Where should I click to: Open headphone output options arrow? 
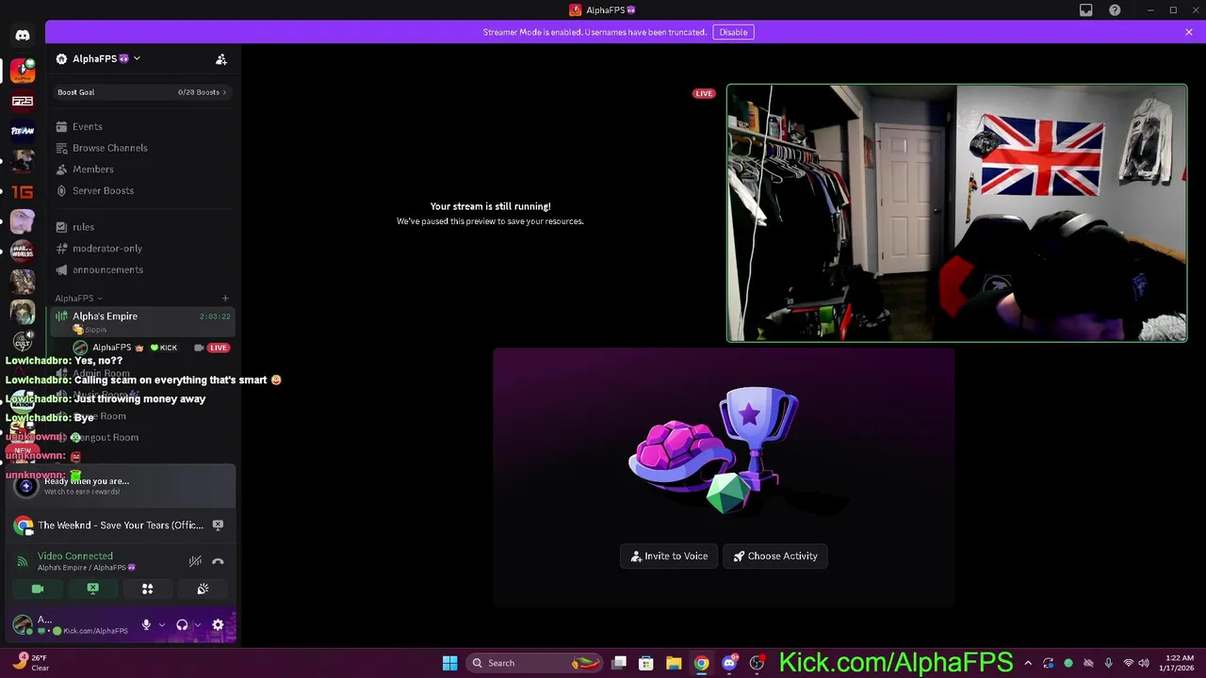[x=197, y=625]
